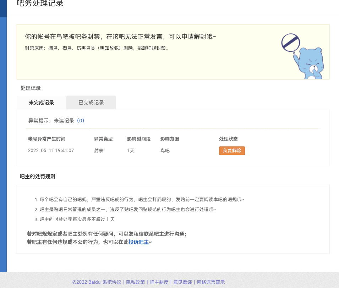This screenshot has height=288, width=339.
Task: Click the 处理状态 column header
Action: pyautogui.click(x=228, y=139)
